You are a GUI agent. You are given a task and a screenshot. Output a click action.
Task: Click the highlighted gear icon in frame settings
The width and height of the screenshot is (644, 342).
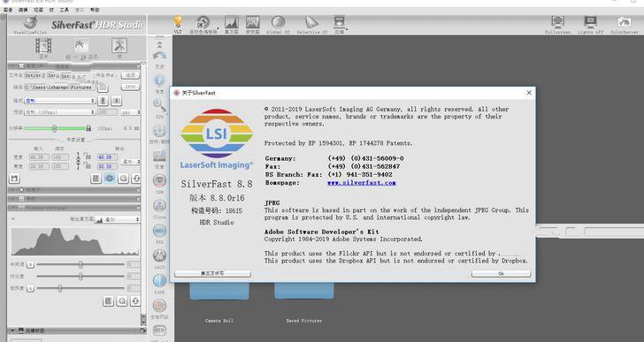pyautogui.click(x=110, y=178)
